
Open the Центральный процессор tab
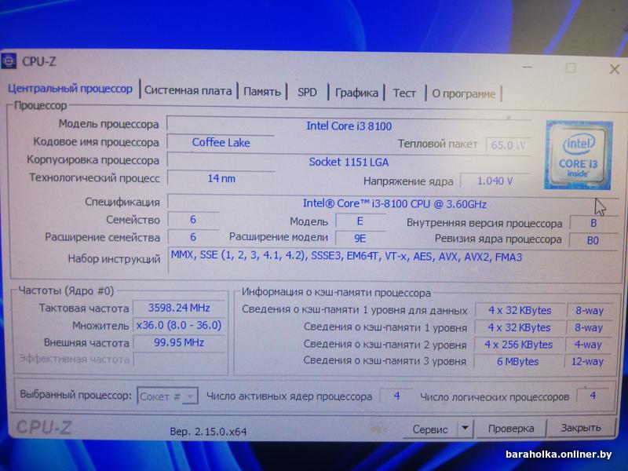pos(70,89)
